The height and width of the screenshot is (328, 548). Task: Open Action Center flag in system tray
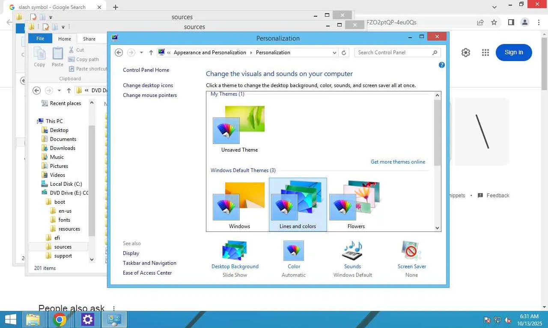pyautogui.click(x=487, y=320)
